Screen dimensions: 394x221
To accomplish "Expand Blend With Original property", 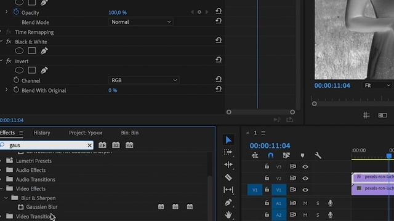I will pyautogui.click(x=7, y=90).
